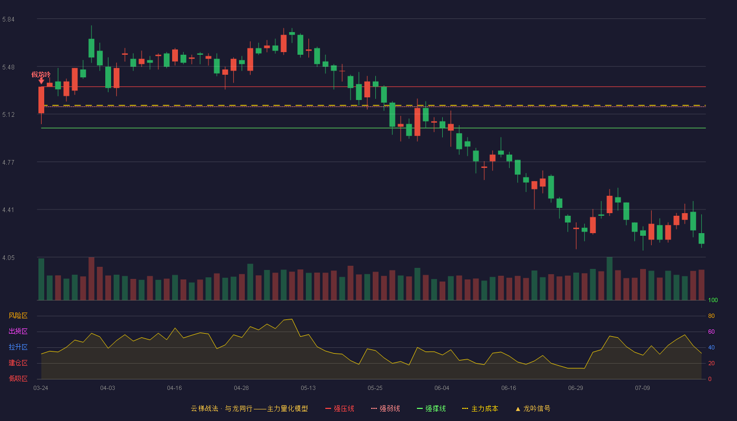
Task: Select the 出货区 zone label
Action: click(18, 332)
